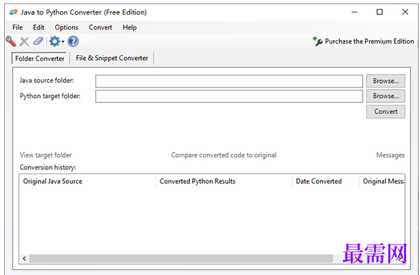Sort by Converted Python Results column
Screen dimensions: 420x275
click(224, 182)
